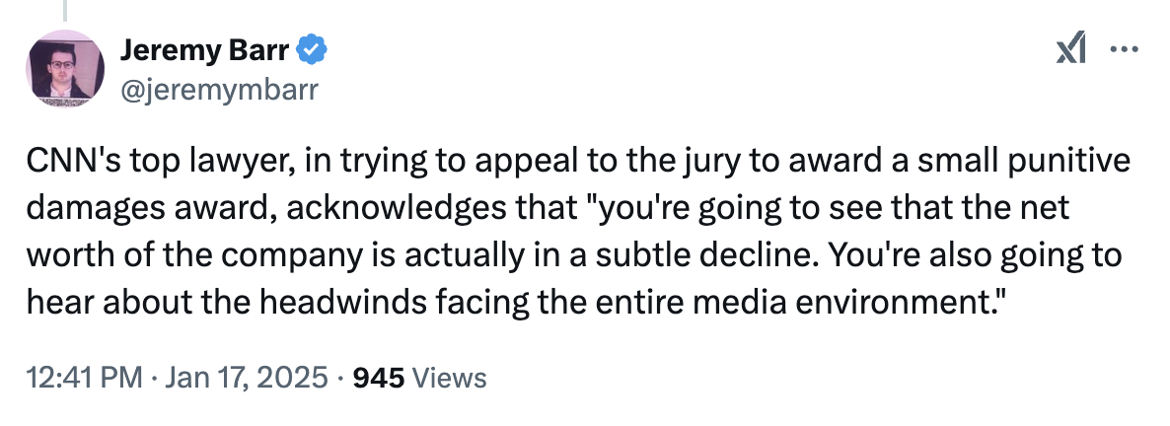
Task: Click the three-dot More options icon
Action: pos(1125,51)
